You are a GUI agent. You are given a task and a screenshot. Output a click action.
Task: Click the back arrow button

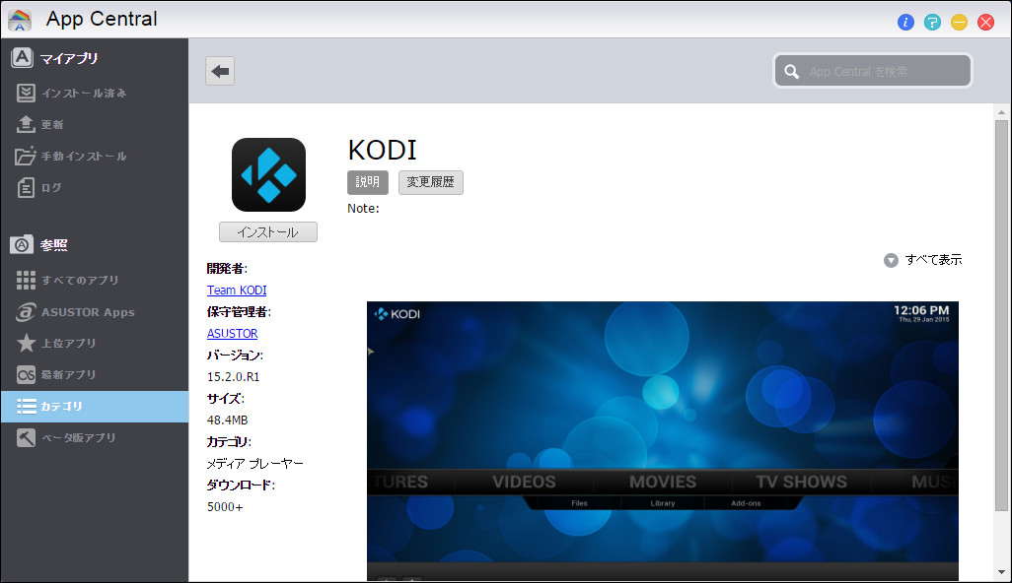point(219,70)
